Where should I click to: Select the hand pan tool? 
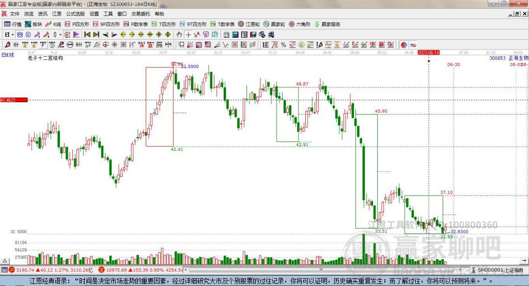(179, 35)
